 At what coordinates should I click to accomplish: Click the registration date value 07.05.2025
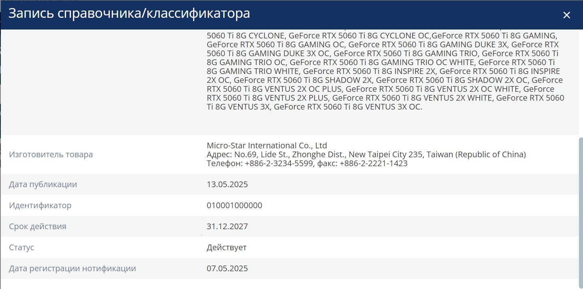coord(227,268)
